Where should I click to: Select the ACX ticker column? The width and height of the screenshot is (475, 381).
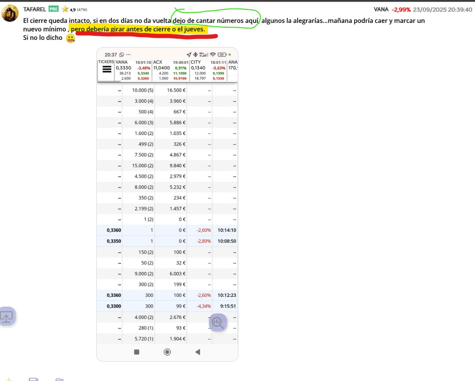[x=170, y=70]
